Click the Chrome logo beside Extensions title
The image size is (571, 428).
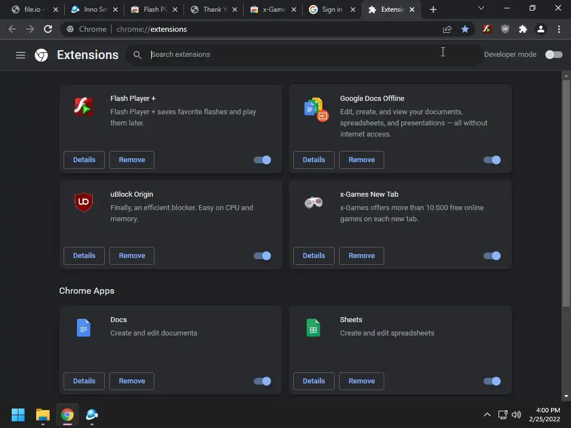41,55
